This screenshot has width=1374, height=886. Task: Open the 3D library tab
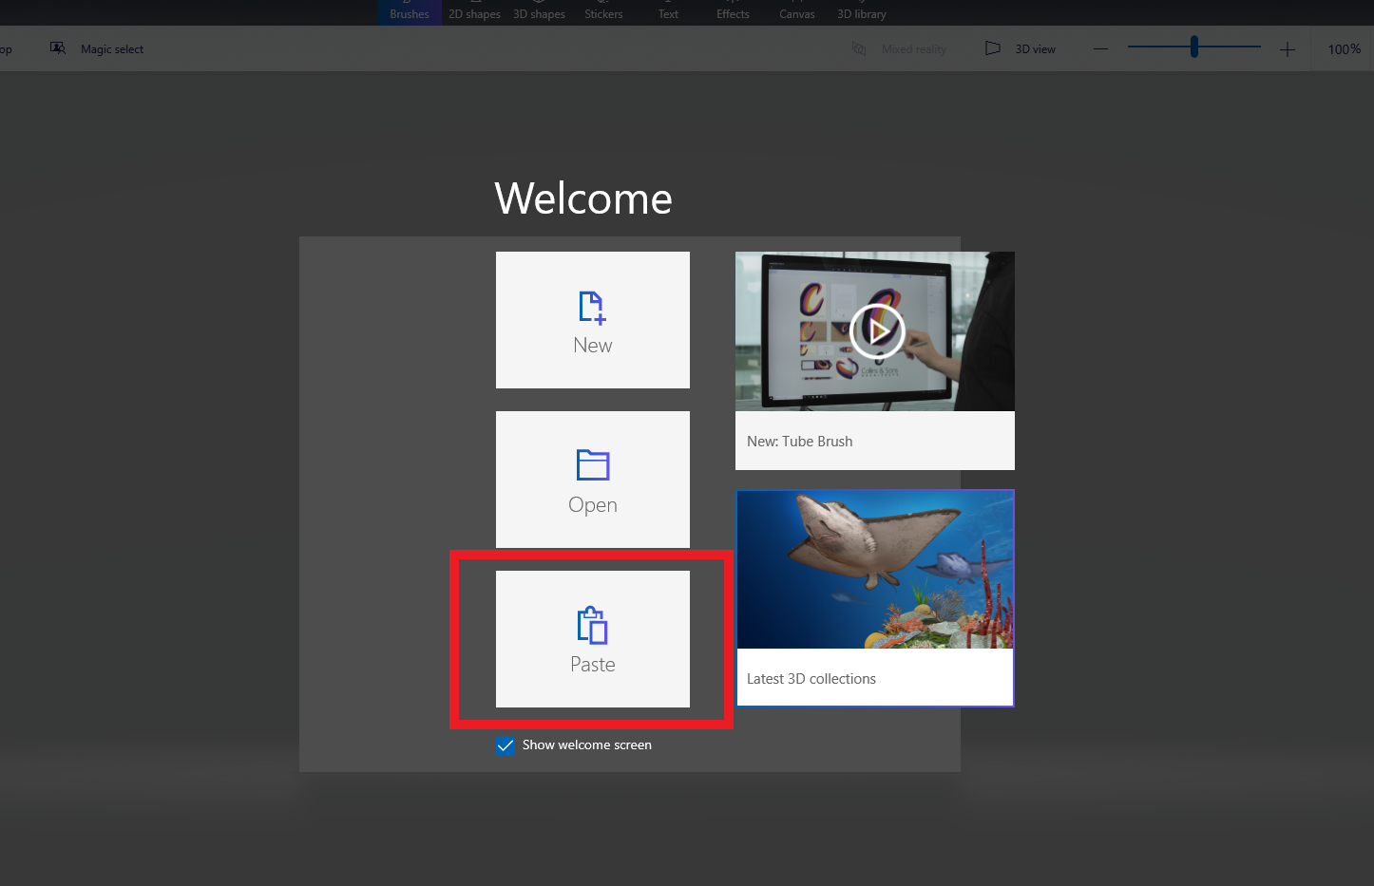coord(862,12)
